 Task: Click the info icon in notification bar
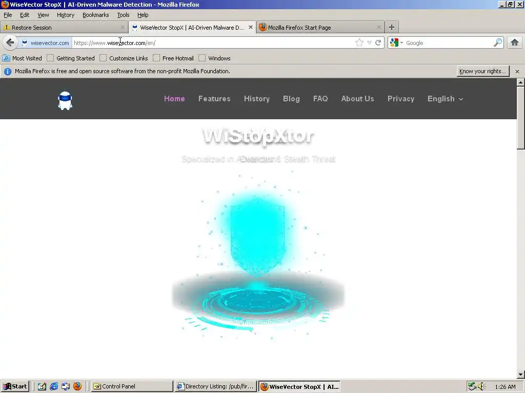click(7, 71)
